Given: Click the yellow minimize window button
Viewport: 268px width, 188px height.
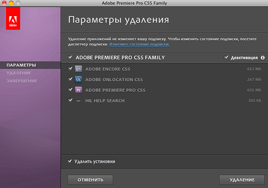Looking at the screenshot, I should click(11, 3).
